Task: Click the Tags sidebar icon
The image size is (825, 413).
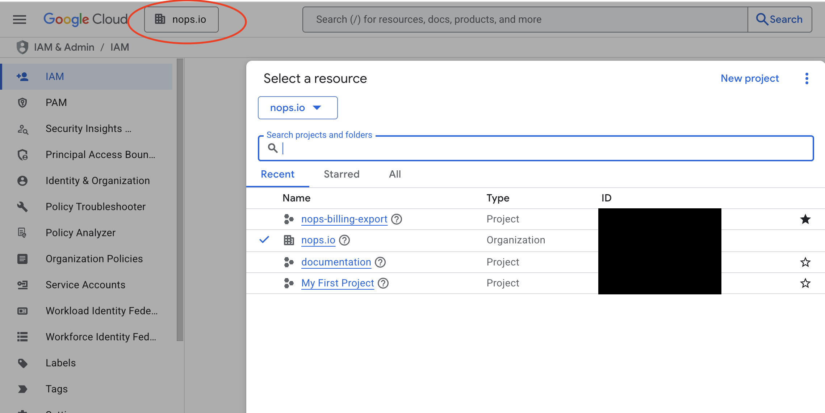Action: click(x=22, y=389)
